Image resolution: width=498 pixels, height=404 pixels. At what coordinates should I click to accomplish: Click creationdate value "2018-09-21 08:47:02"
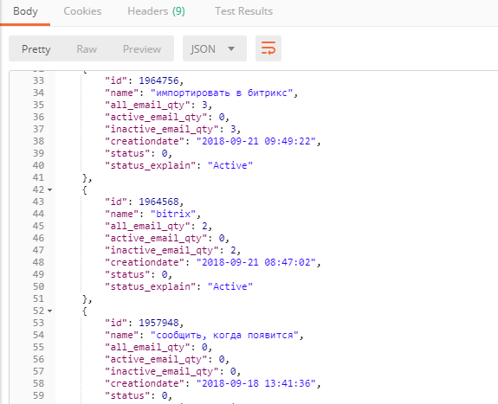[256, 262]
